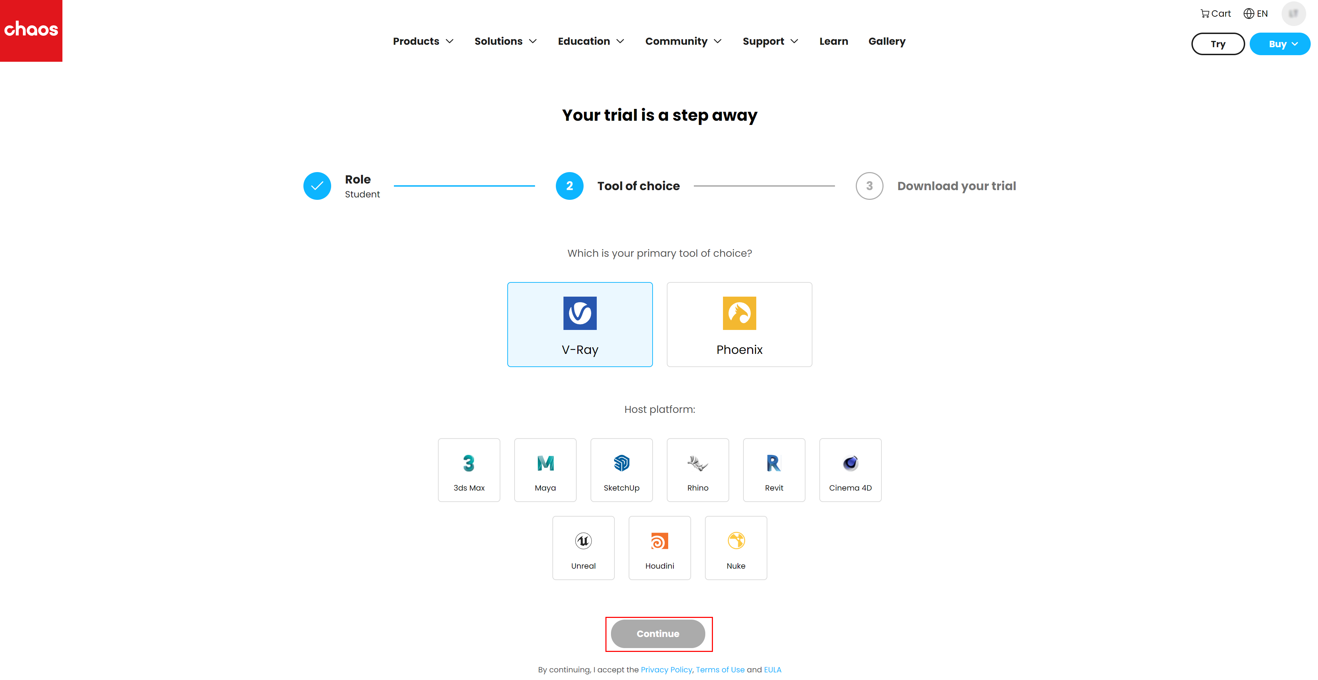The height and width of the screenshot is (680, 1318).
Task: Pick Maya as host platform
Action: coord(545,469)
